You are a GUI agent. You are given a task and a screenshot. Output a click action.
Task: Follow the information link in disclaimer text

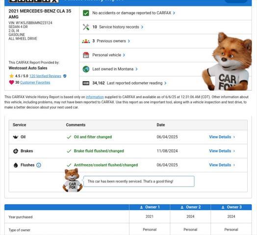click(95, 97)
